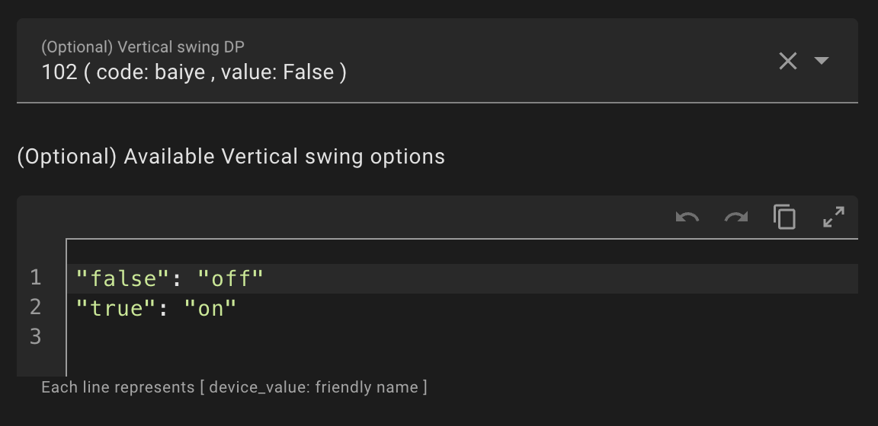The width and height of the screenshot is (878, 426).
Task: Click line number 2 in the gutter
Action: tap(36, 307)
